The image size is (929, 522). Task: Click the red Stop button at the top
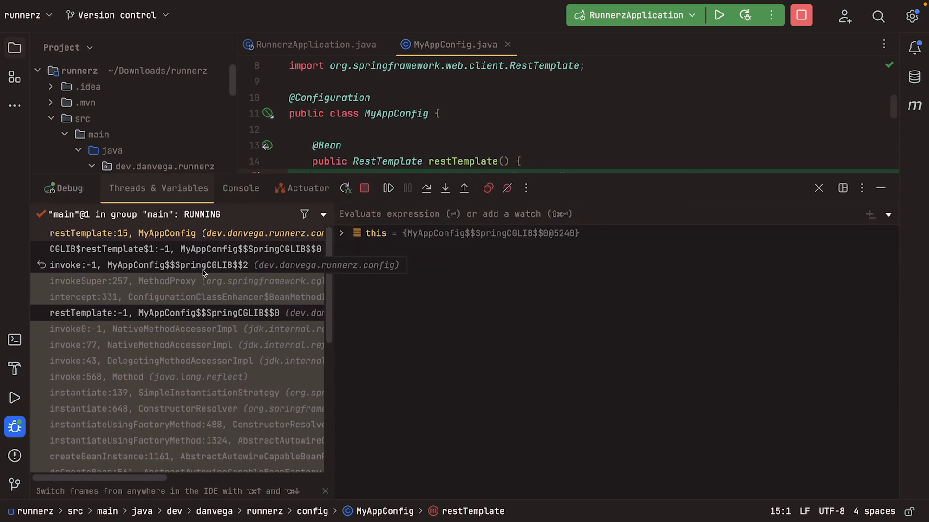(801, 15)
